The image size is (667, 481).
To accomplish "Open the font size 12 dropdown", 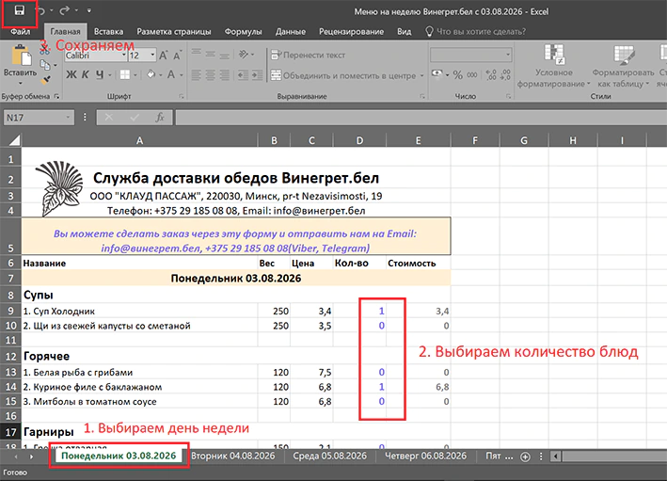I will [x=152, y=56].
